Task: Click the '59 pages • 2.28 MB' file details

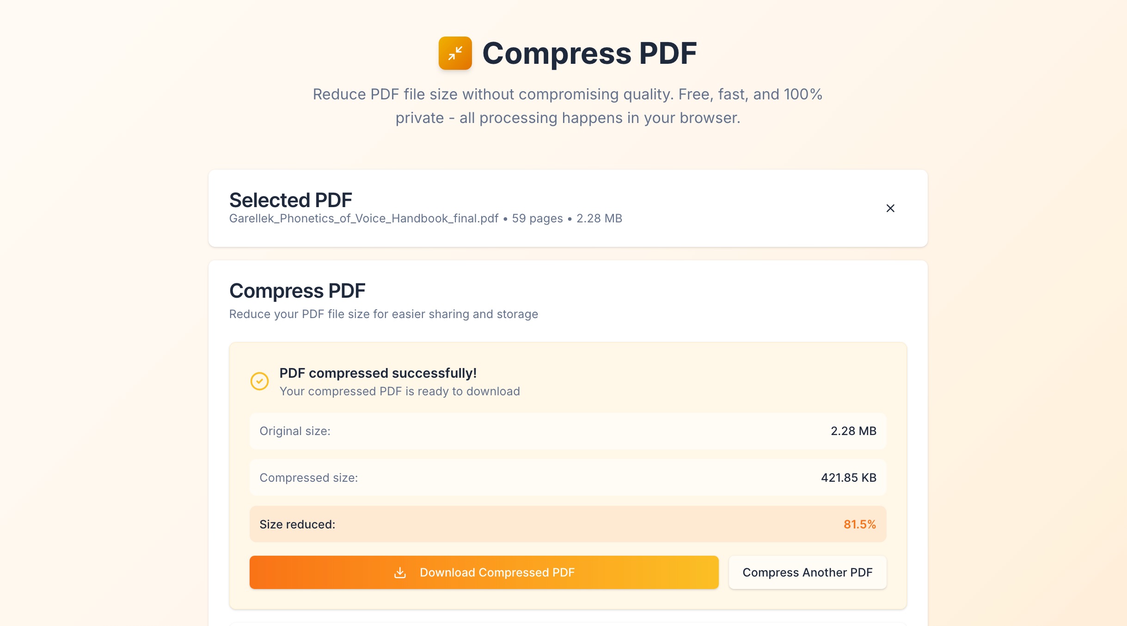Action: pyautogui.click(x=566, y=218)
